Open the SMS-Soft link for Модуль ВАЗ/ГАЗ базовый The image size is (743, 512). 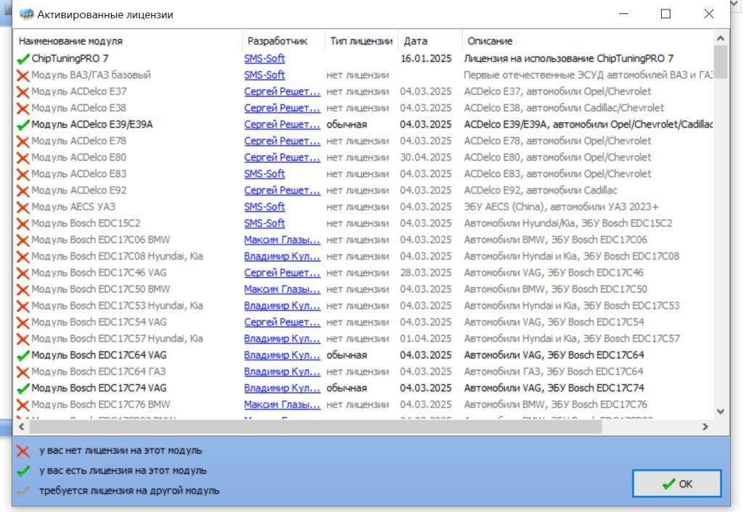[264, 75]
